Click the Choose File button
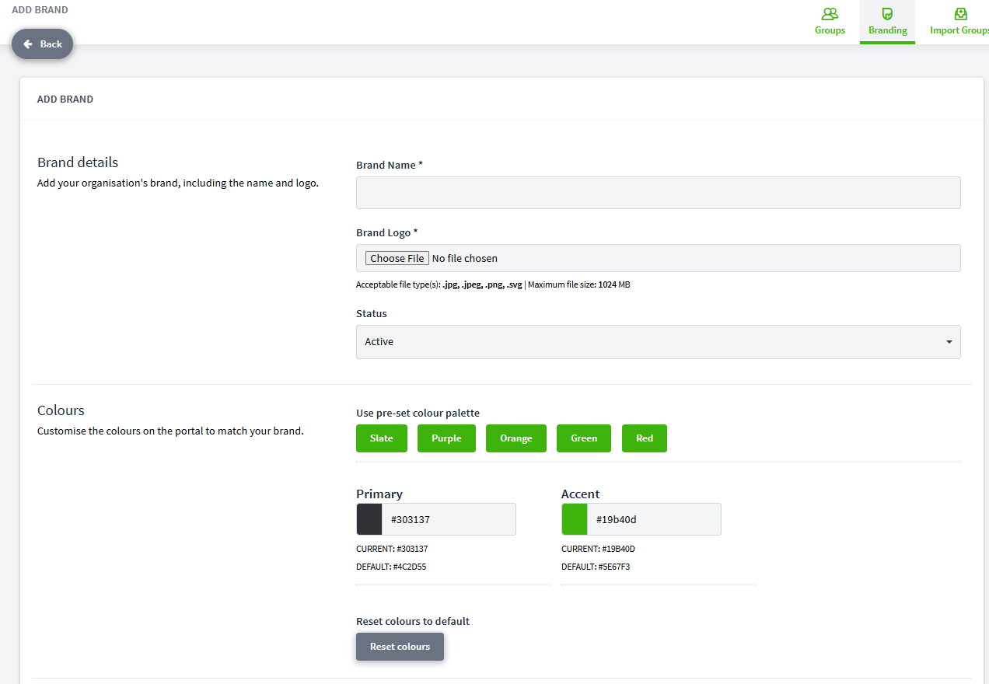989x684 pixels. tap(397, 258)
